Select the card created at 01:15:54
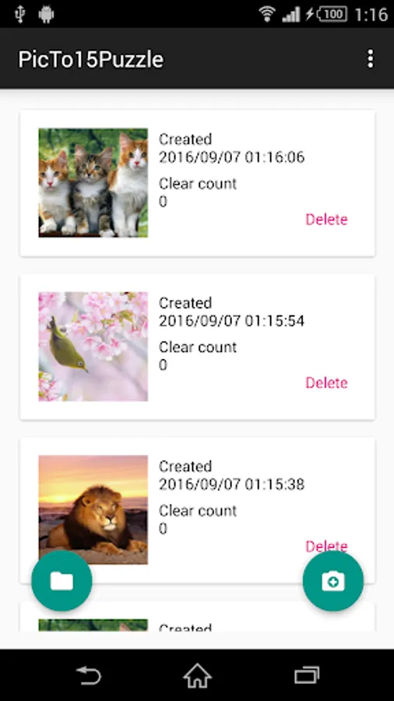 pos(197,347)
